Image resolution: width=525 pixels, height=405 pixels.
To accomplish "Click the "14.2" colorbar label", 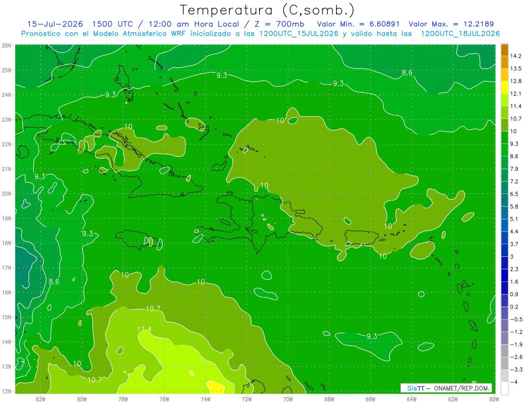I will [515, 56].
